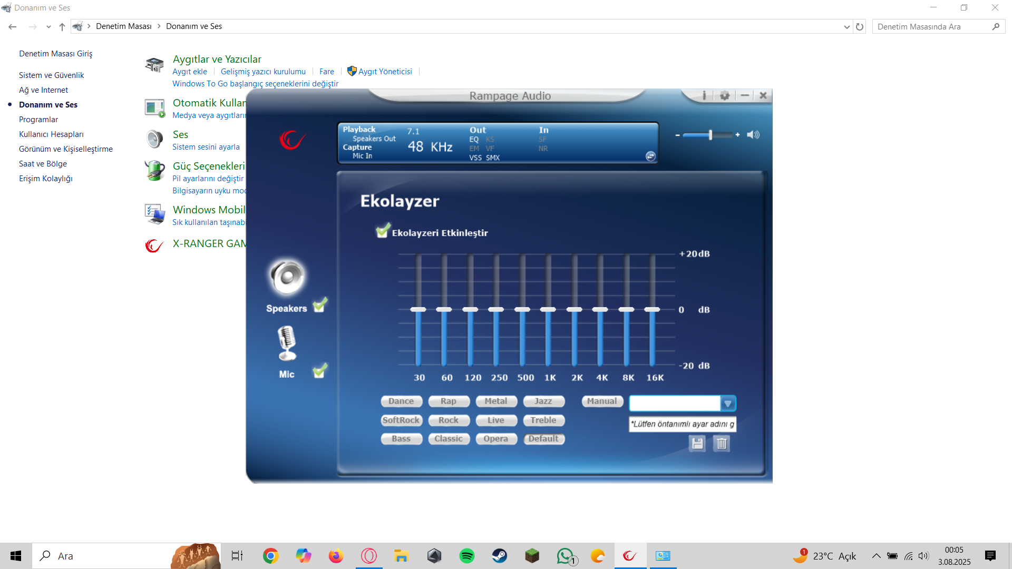This screenshot has width=1012, height=569.
Task: Save the equalizer preset with the disk icon
Action: [x=697, y=444]
